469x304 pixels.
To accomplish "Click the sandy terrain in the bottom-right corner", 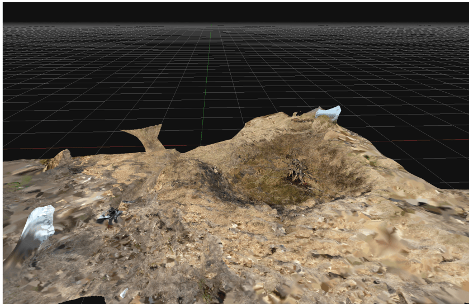I will pos(425,274).
